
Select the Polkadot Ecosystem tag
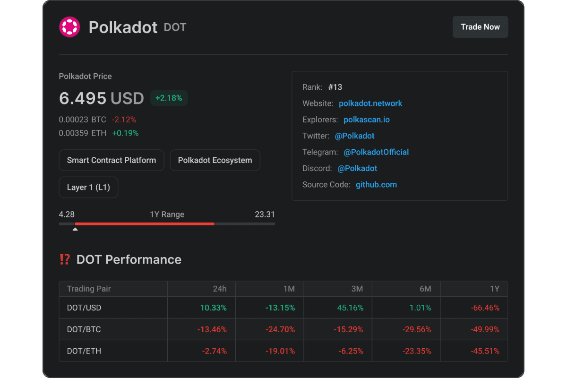click(215, 160)
